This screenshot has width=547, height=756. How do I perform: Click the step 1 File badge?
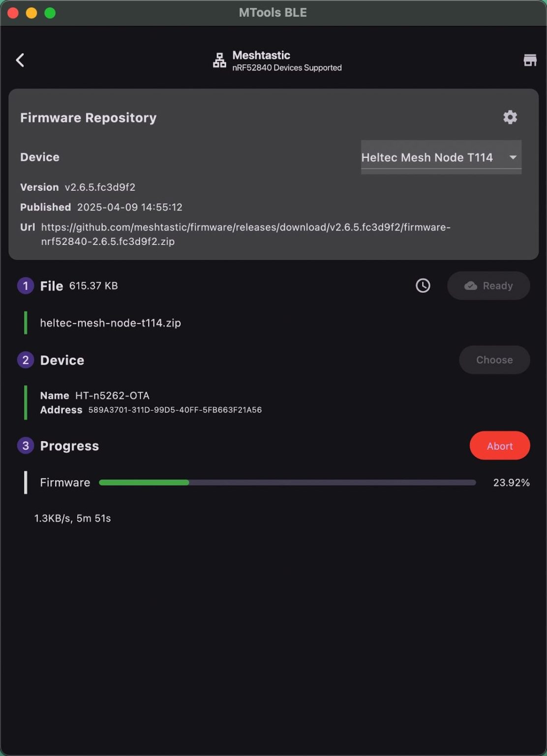25,285
